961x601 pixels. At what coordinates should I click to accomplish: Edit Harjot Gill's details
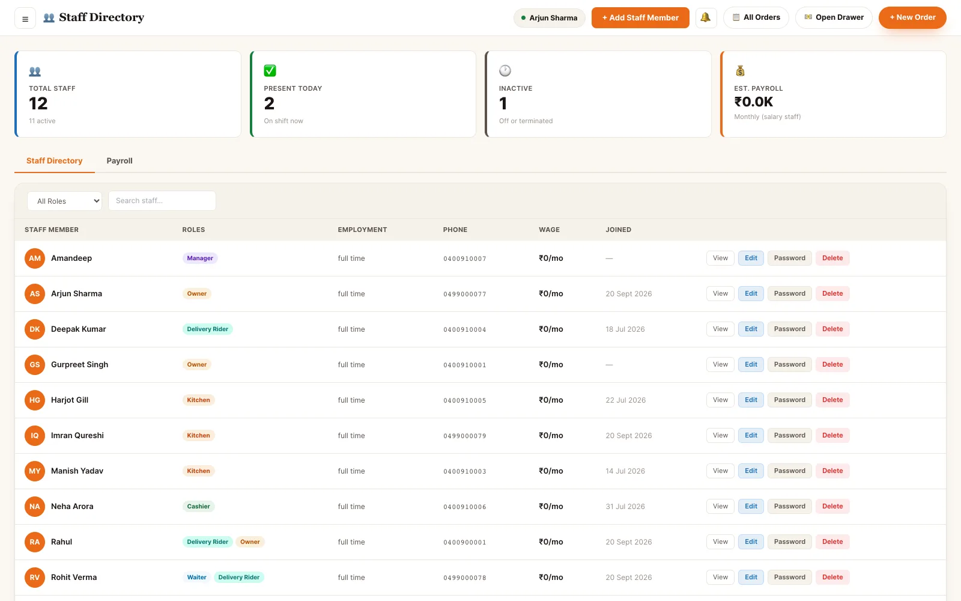tap(751, 400)
